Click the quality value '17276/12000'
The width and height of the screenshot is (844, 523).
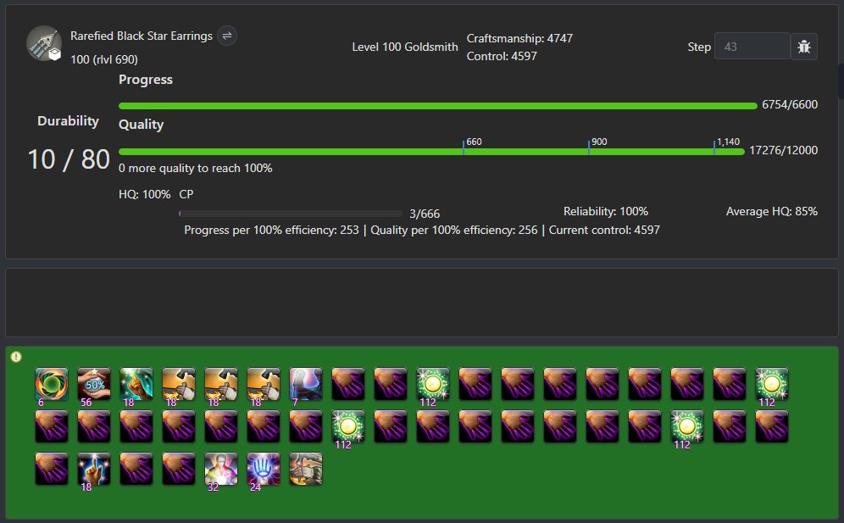784,150
